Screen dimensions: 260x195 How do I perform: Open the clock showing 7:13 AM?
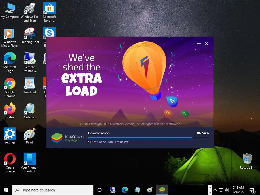click(238, 190)
